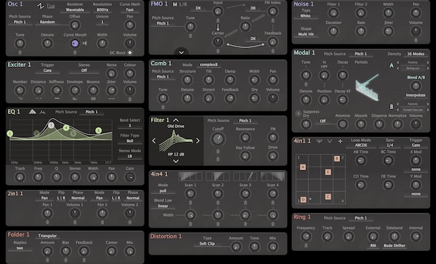Select the sawtooth waveform icon in Osc 1

point(40,6)
